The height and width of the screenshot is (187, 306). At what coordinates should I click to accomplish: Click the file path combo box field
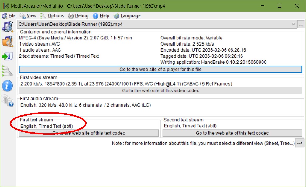tap(157, 24)
